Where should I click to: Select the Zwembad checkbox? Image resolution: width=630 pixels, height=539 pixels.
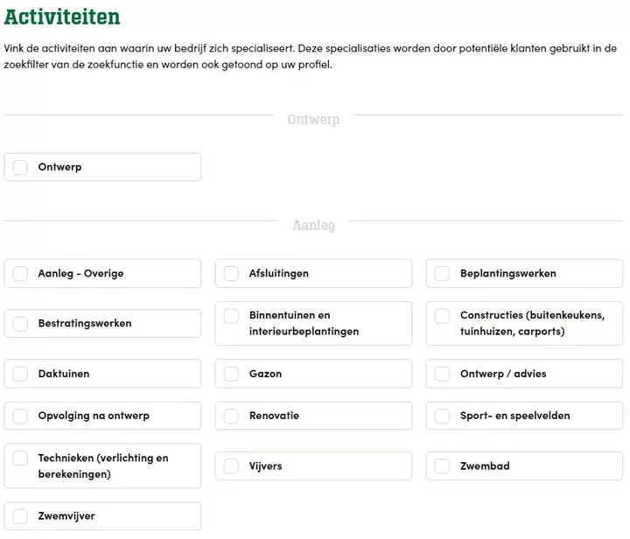tap(442, 466)
